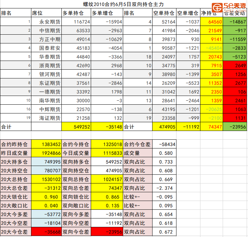Select value -53772 for 20大今多差

tap(46, 214)
